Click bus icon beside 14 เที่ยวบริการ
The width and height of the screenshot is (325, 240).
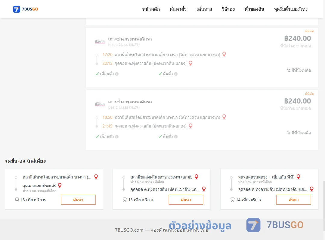tap(232, 200)
